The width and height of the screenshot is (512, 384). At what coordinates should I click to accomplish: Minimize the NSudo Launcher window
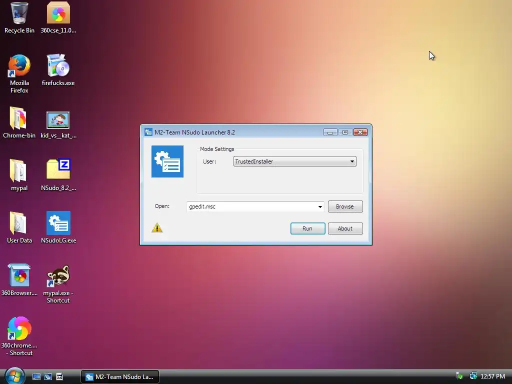click(x=330, y=132)
